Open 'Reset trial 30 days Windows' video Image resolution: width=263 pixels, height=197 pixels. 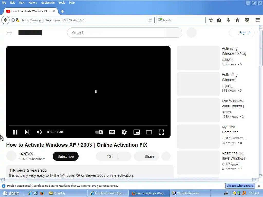pyautogui.click(x=233, y=156)
